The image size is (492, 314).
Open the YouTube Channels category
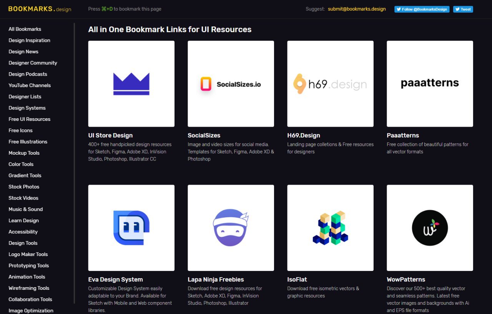click(30, 85)
